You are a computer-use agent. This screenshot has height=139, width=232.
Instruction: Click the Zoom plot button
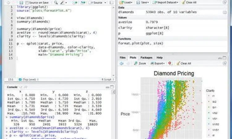(140, 63)
